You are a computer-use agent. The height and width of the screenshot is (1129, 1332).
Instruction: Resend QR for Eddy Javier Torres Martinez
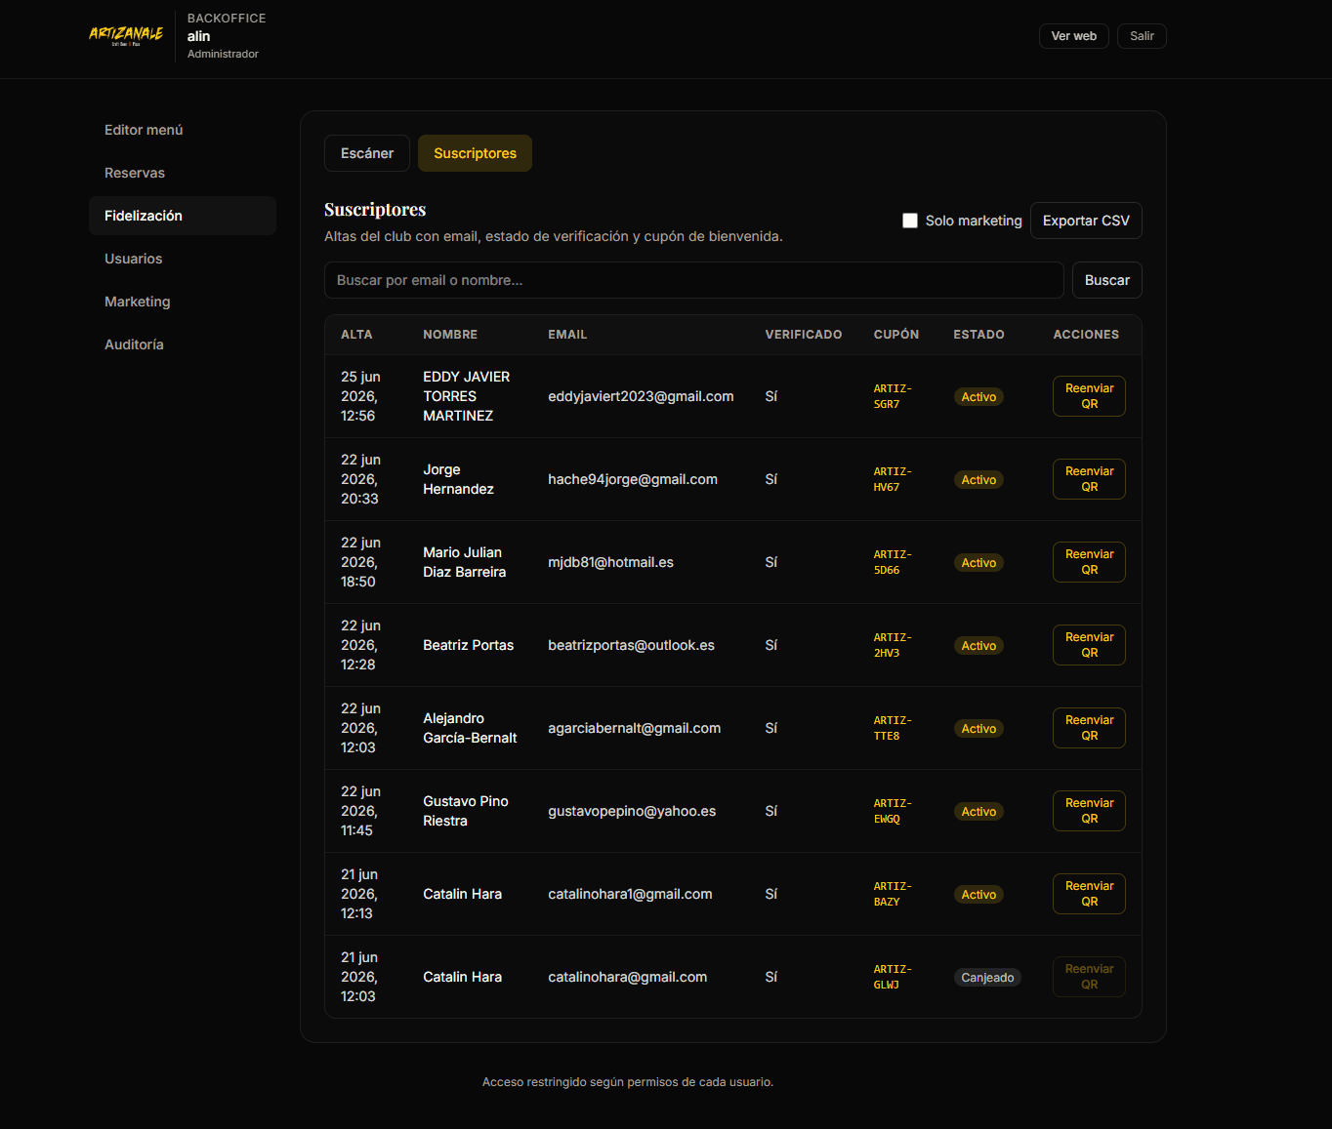coord(1089,396)
